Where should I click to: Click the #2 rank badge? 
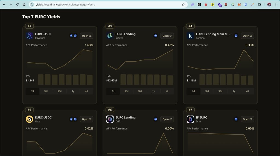(x=30, y=26)
